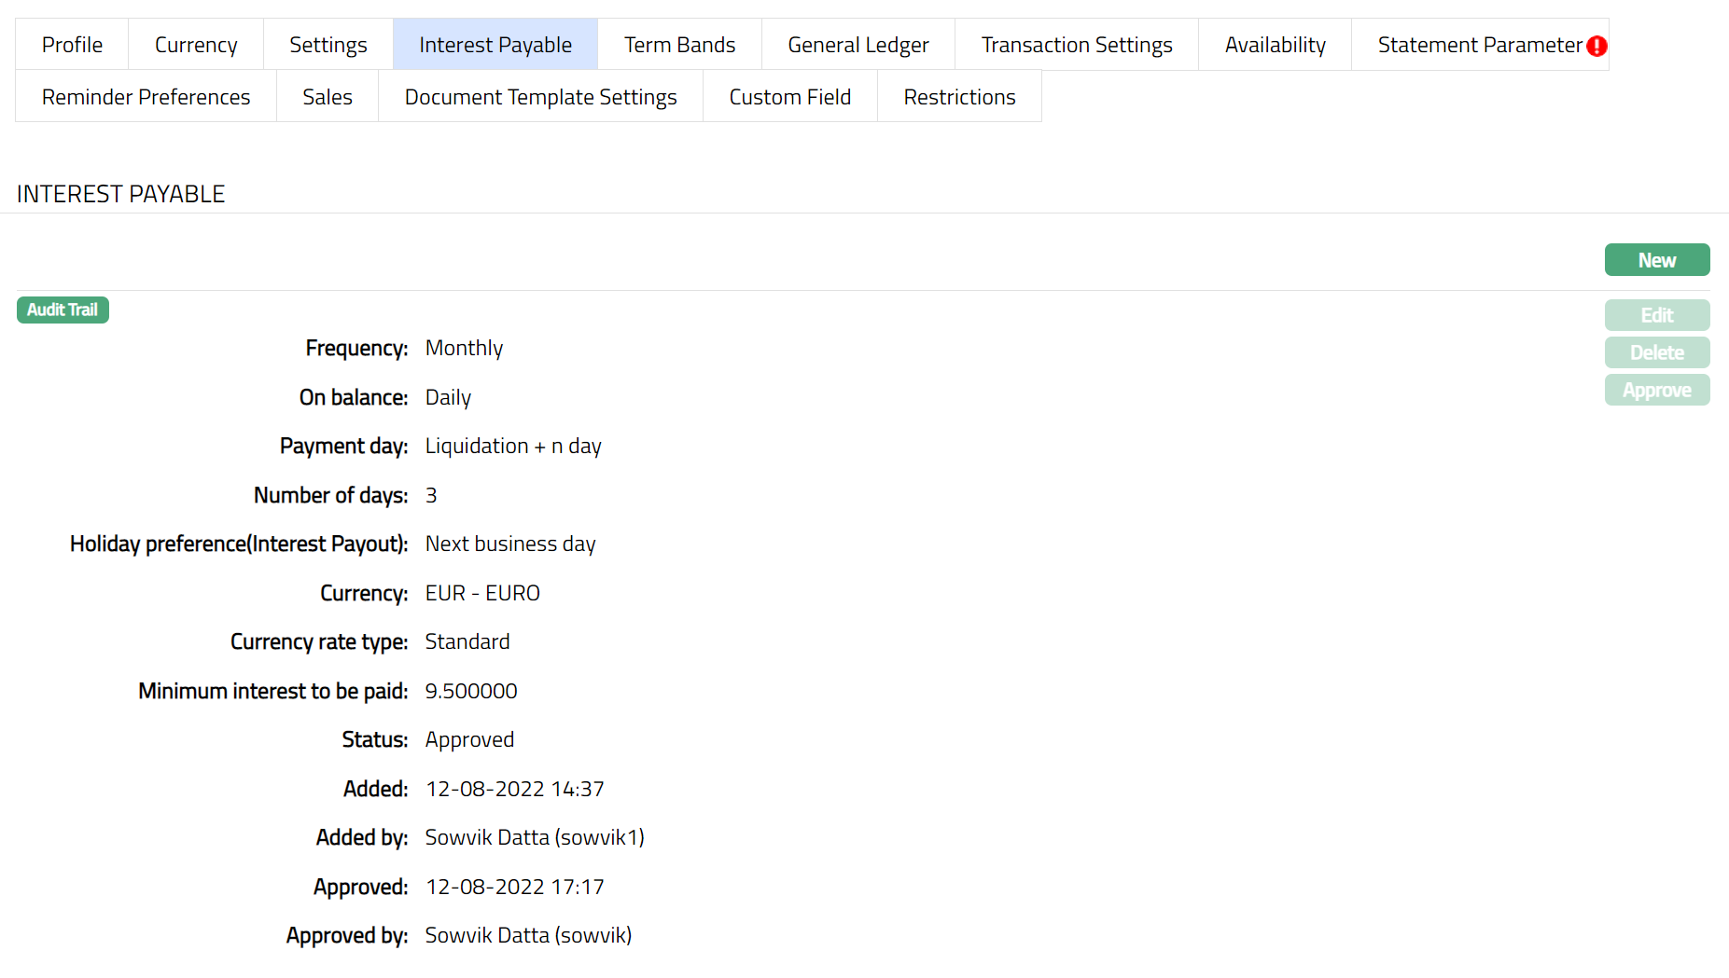The image size is (1729, 978).
Task: Open the Profile tab
Action: [72, 45]
